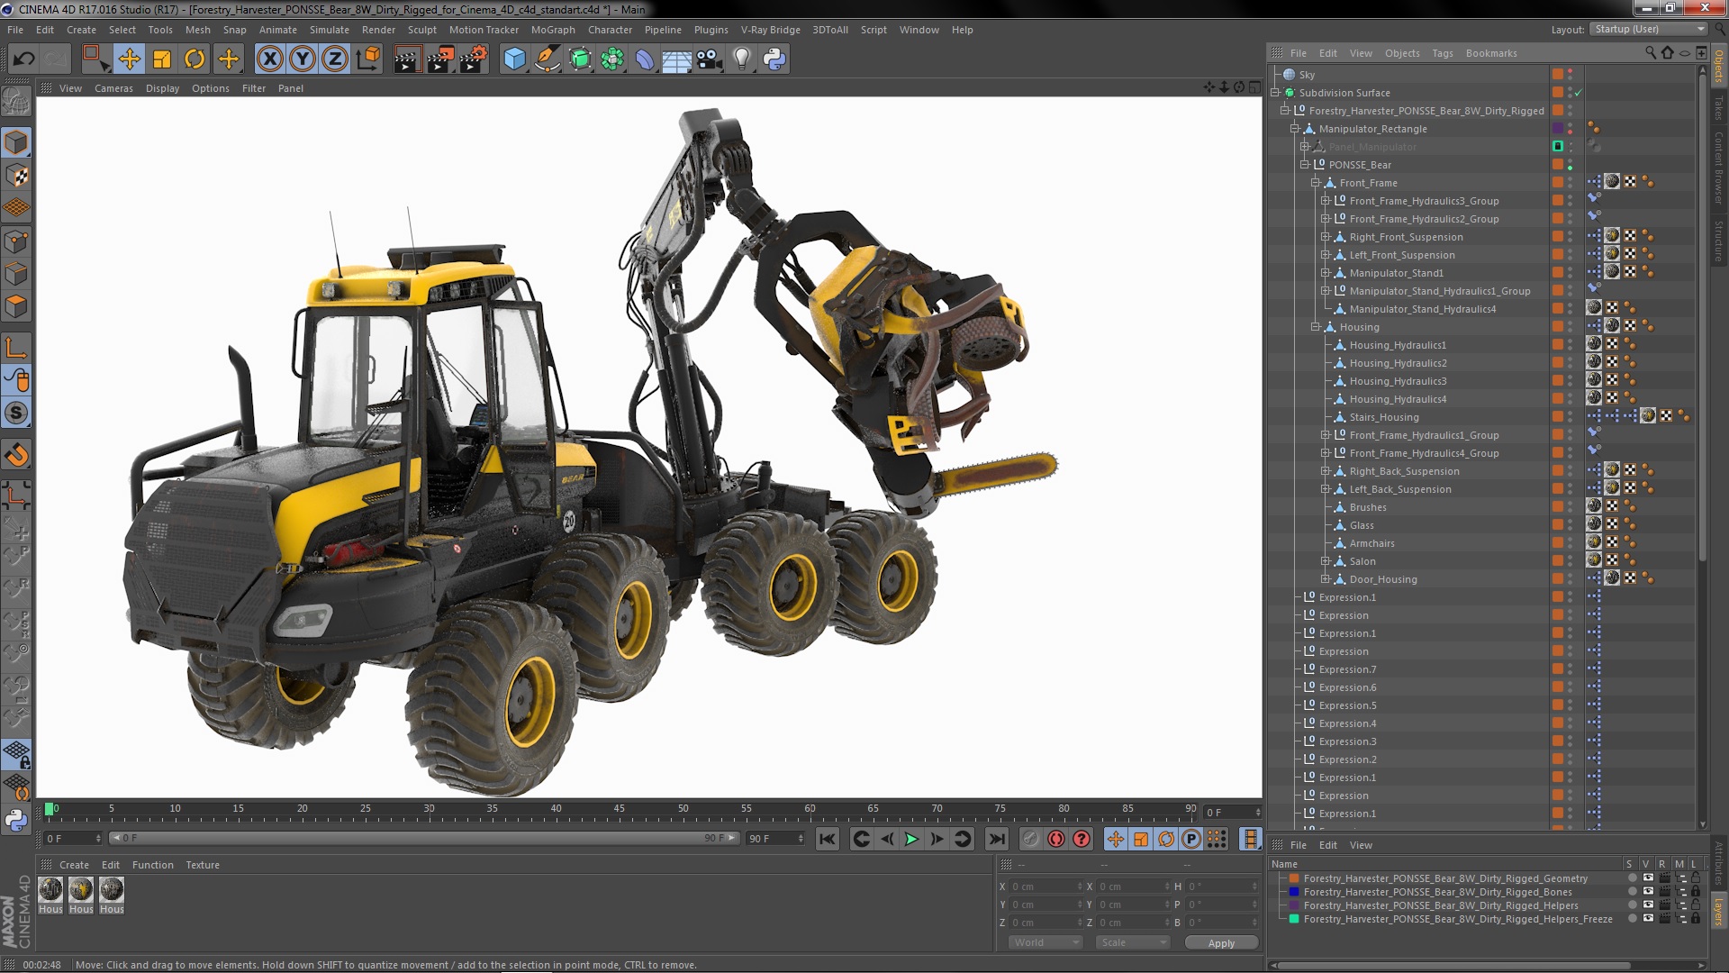The image size is (1729, 973).
Task: Toggle visibility eye for Geometry layer
Action: tap(1648, 878)
